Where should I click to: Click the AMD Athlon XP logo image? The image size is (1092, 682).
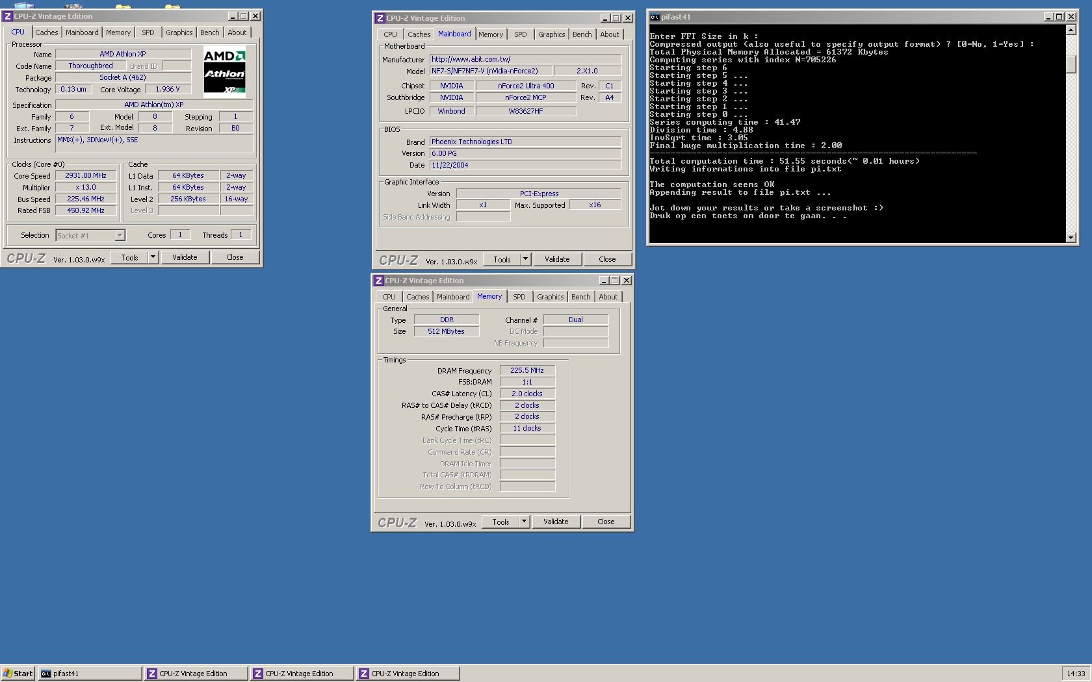tap(224, 71)
